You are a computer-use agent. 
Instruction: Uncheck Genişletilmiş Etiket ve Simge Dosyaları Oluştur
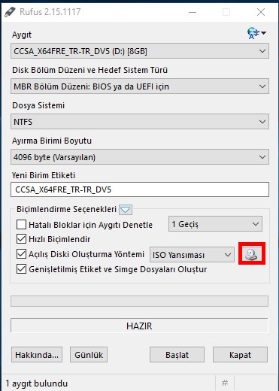click(x=21, y=269)
